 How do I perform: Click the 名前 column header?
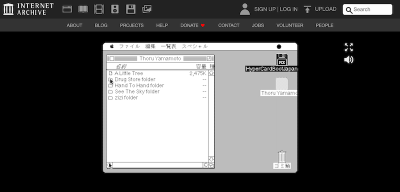(x=121, y=66)
